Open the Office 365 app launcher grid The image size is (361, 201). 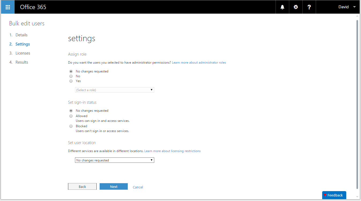coord(8,7)
